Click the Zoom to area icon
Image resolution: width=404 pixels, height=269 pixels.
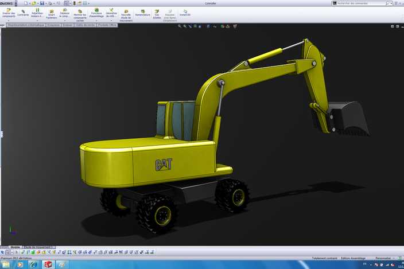[x=185, y=26]
